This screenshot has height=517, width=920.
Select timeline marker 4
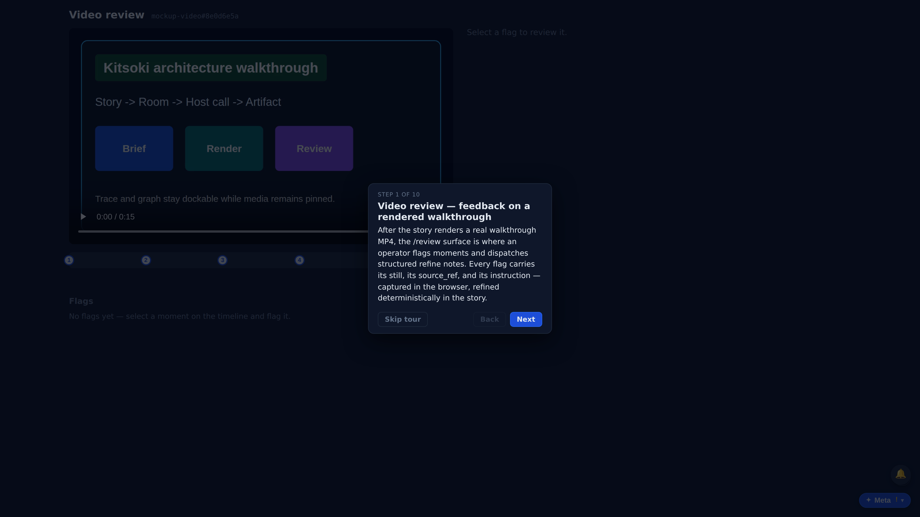pos(299,260)
